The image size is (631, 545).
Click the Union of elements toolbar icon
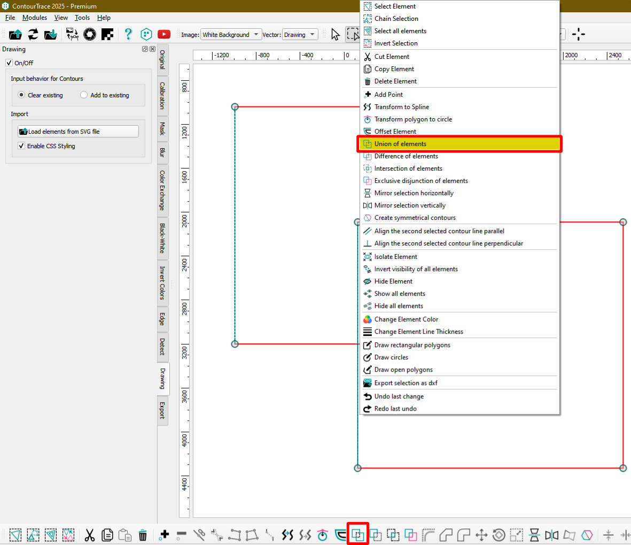click(x=358, y=534)
